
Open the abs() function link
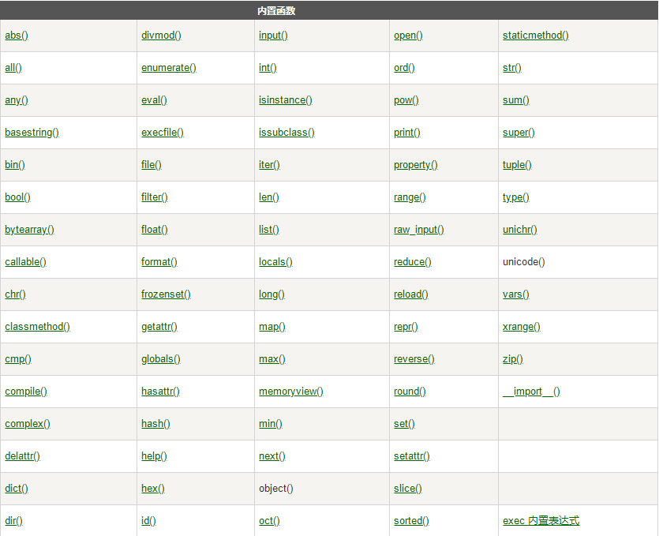click(x=17, y=36)
